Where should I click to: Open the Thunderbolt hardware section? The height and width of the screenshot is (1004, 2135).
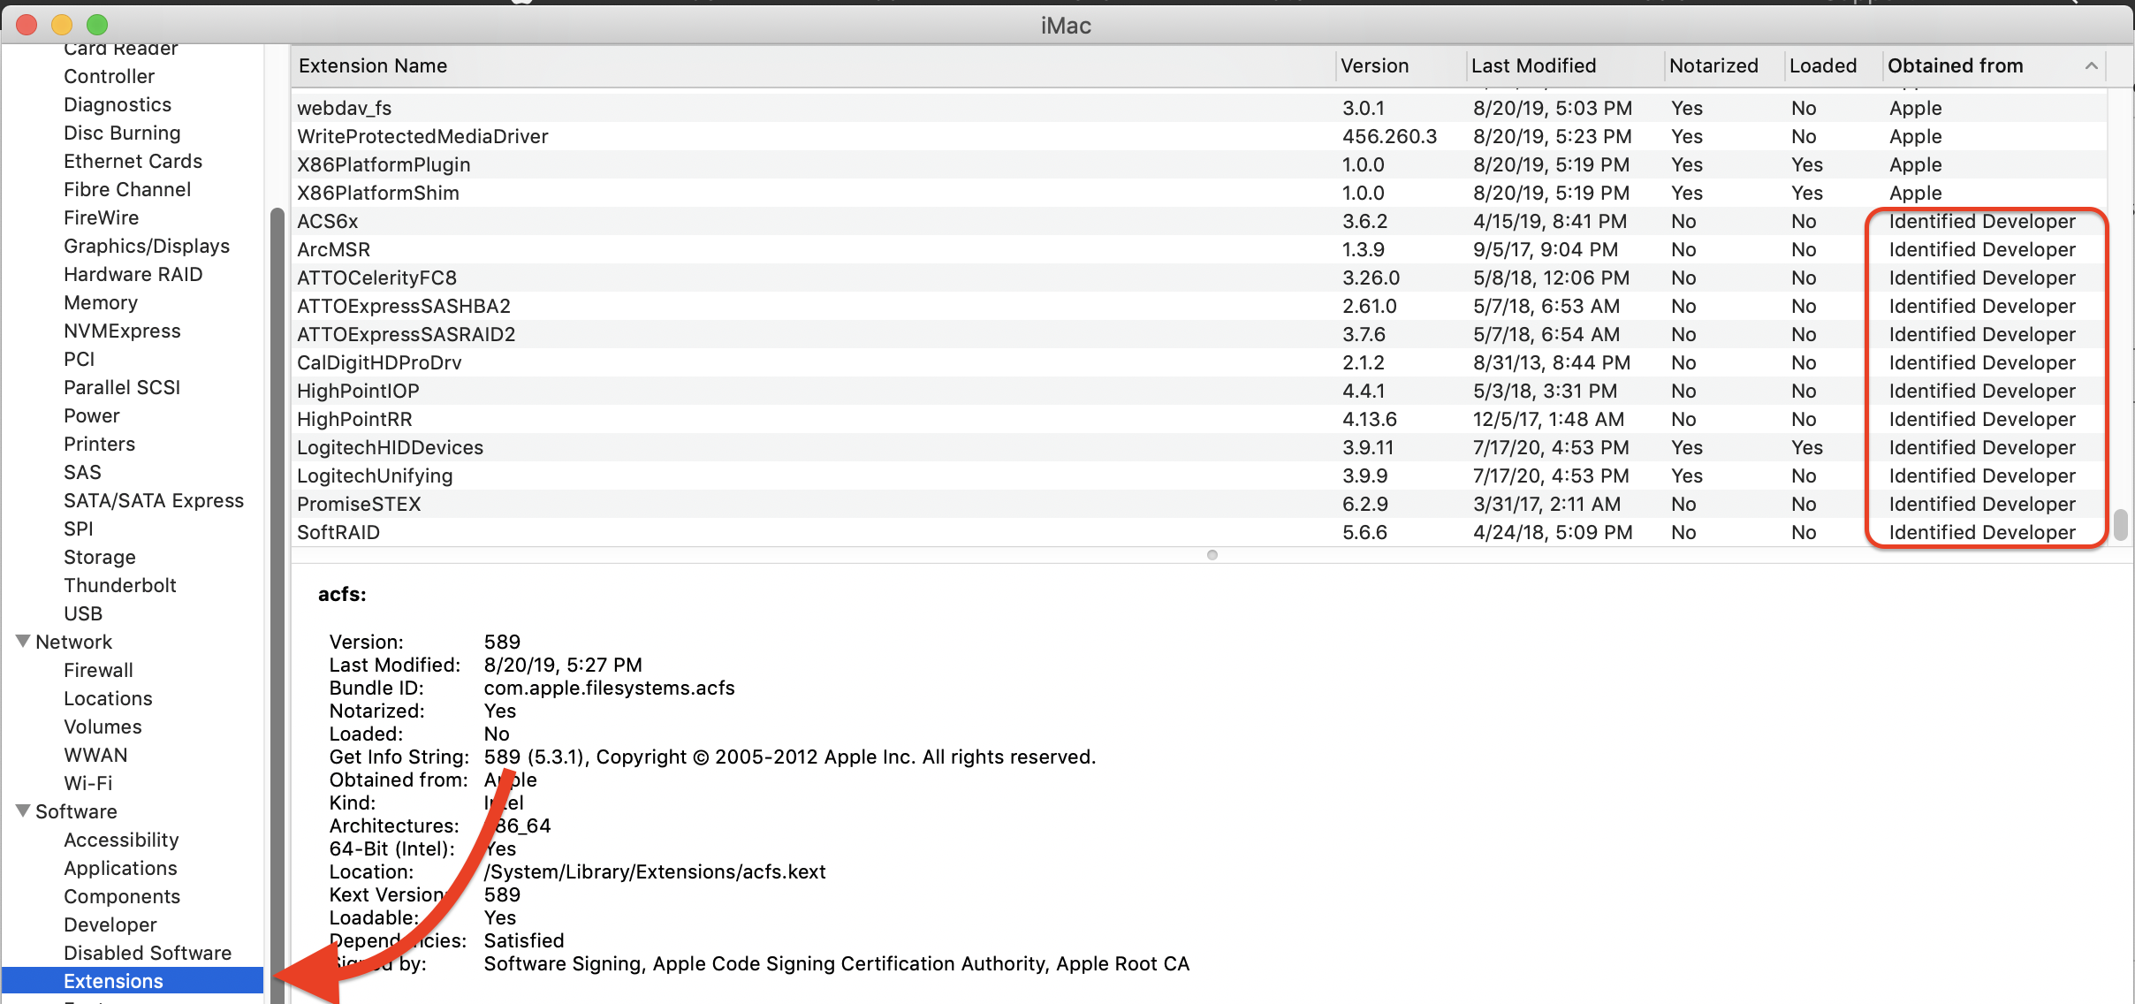click(x=119, y=586)
